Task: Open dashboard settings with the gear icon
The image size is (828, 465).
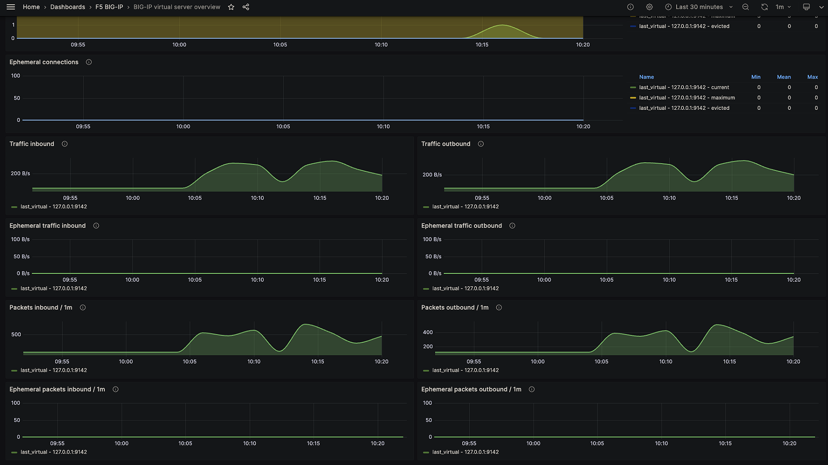Action: tap(649, 7)
